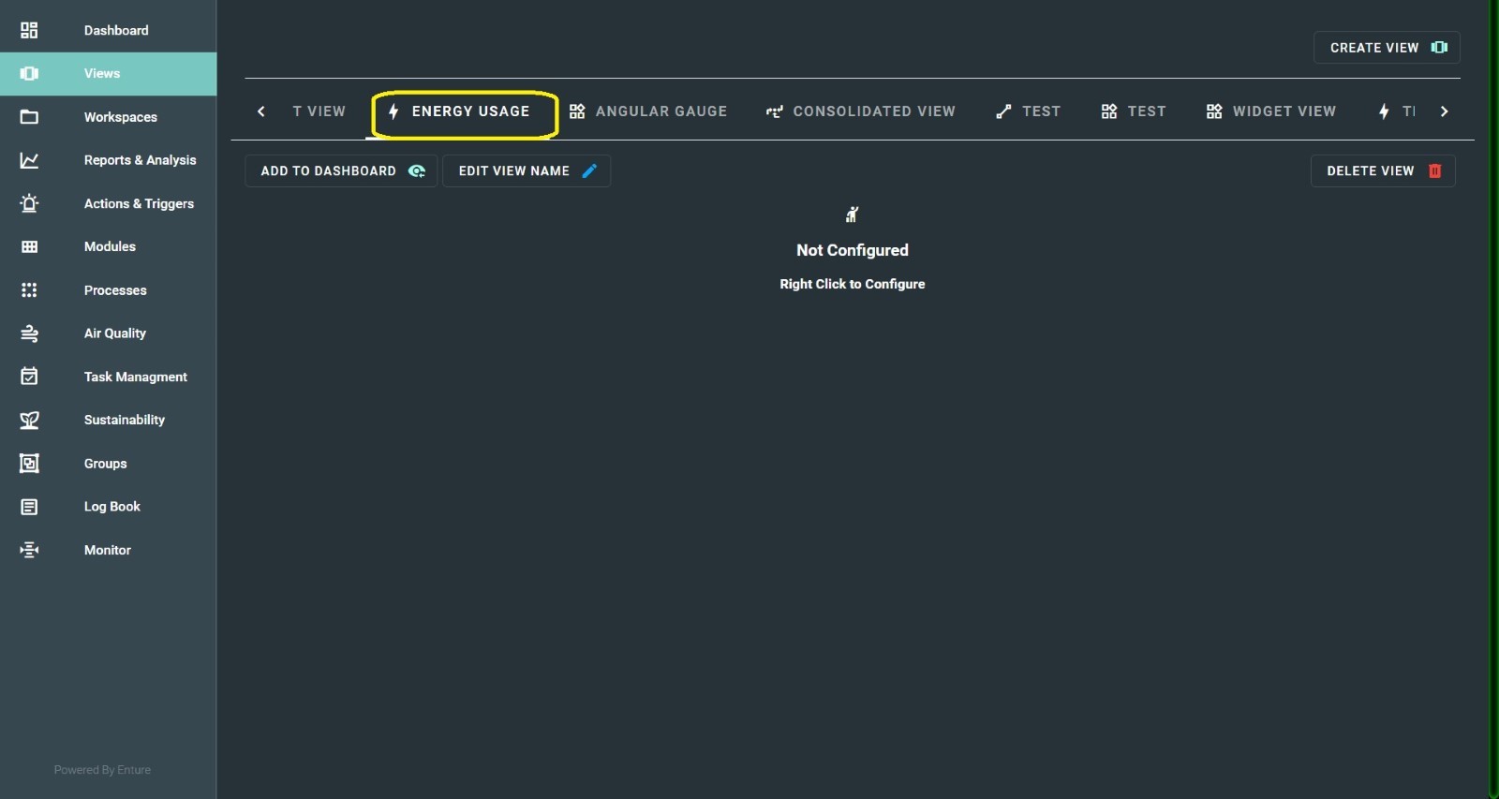Navigate to Air Quality page
Screen dimensions: 1499x799
point(108,333)
